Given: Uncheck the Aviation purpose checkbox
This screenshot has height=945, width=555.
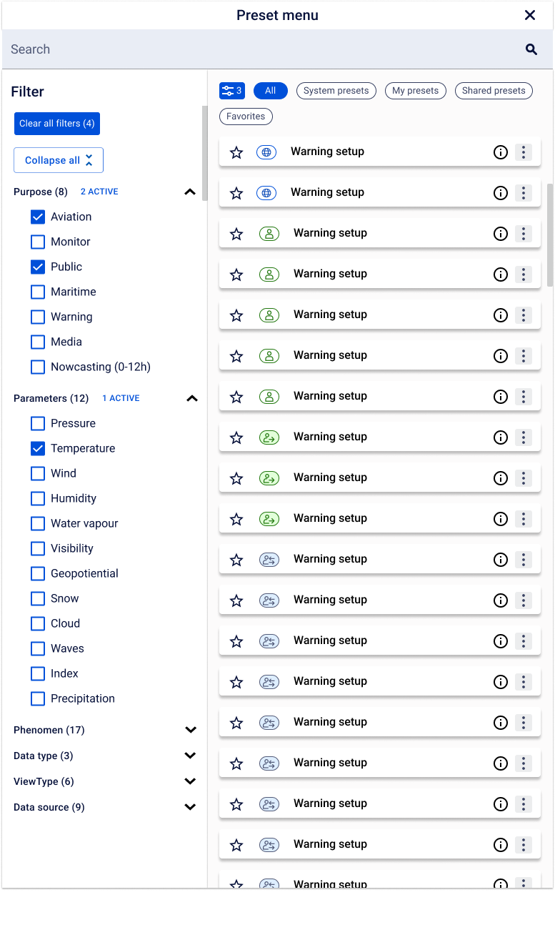Looking at the screenshot, I should (x=38, y=217).
